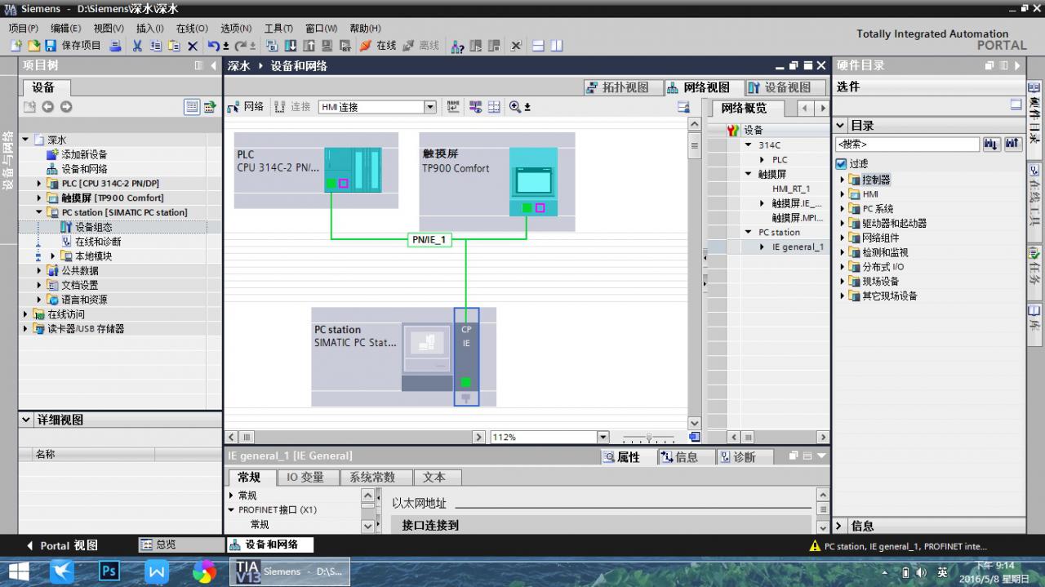Expand IE general_1 in network overview
Image resolution: width=1045 pixels, height=587 pixels.
763,247
